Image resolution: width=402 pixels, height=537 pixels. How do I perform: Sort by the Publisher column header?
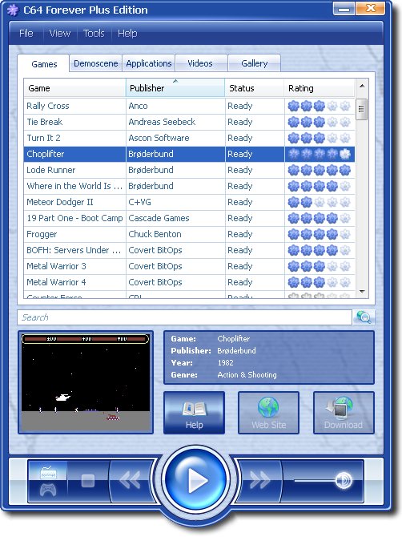coord(175,88)
